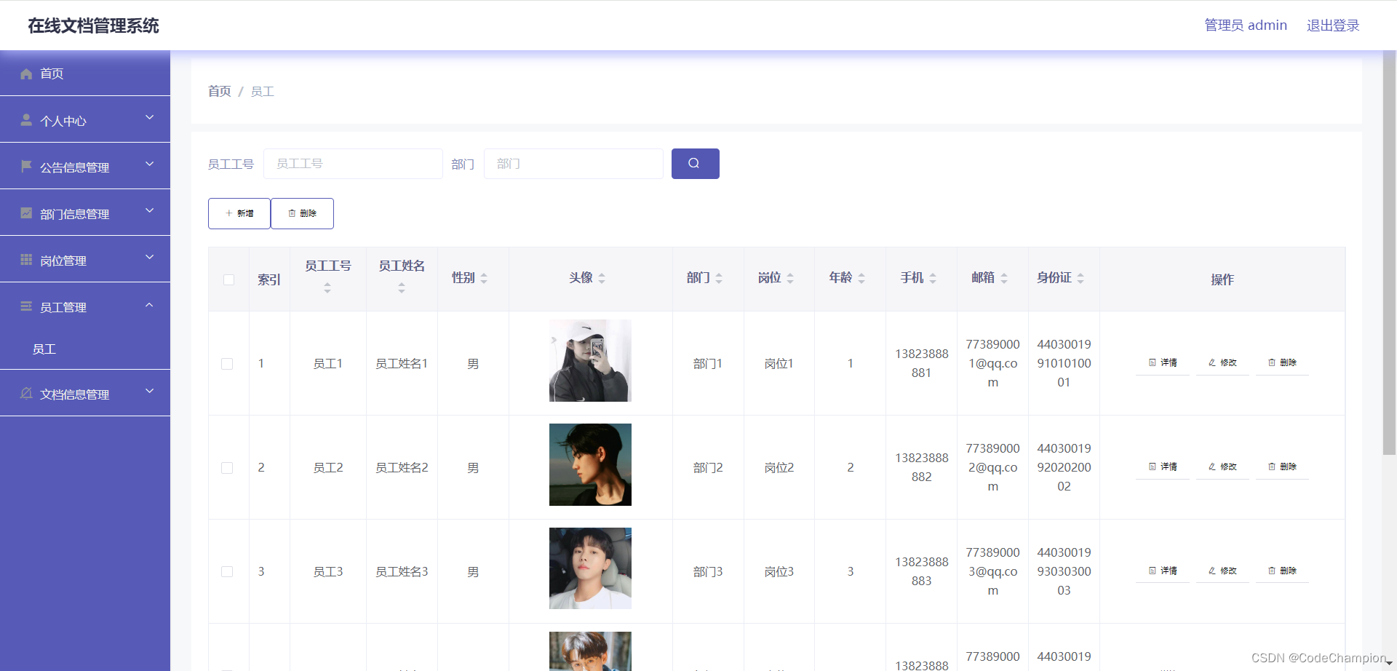This screenshot has width=1397, height=671.
Task: Click the 修改 pencil icon for 员工2
Action: point(1211,466)
